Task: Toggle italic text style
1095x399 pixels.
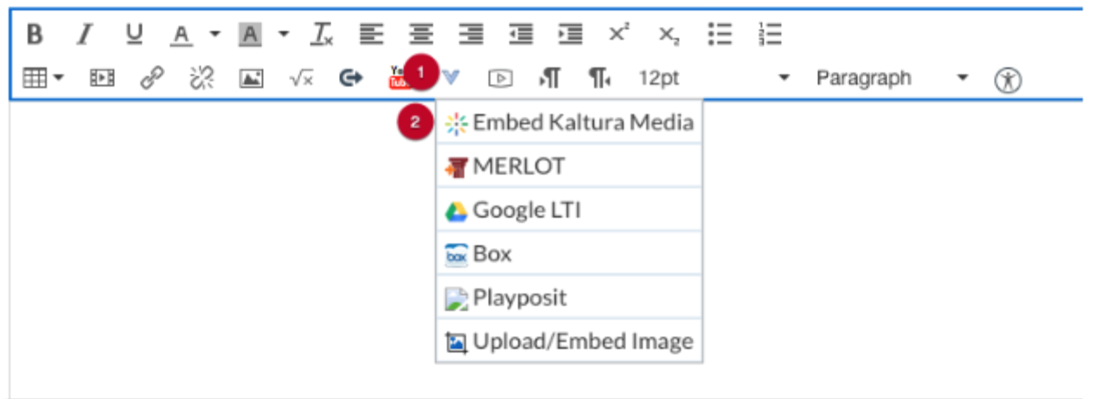Action: pos(84,35)
